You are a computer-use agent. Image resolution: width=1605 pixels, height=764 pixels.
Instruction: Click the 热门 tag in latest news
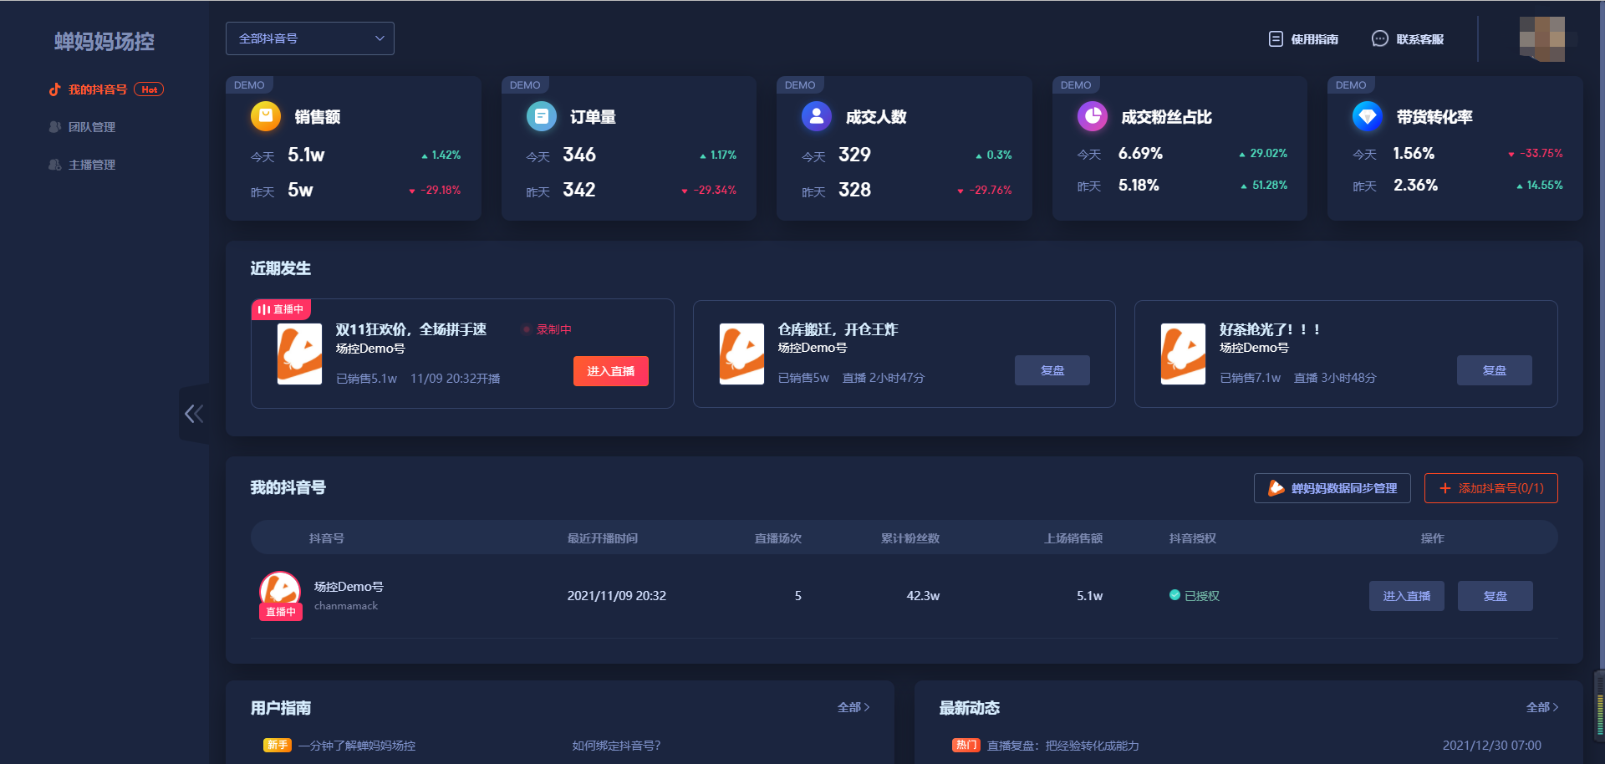(x=966, y=745)
